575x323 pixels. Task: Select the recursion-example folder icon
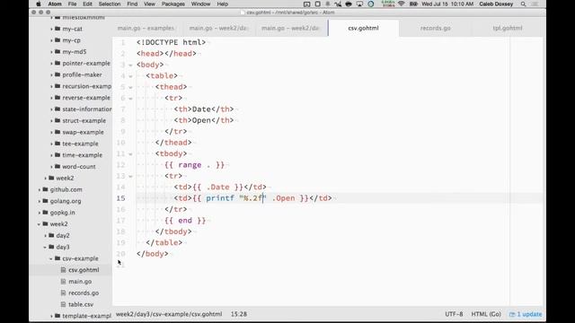[x=57, y=86]
